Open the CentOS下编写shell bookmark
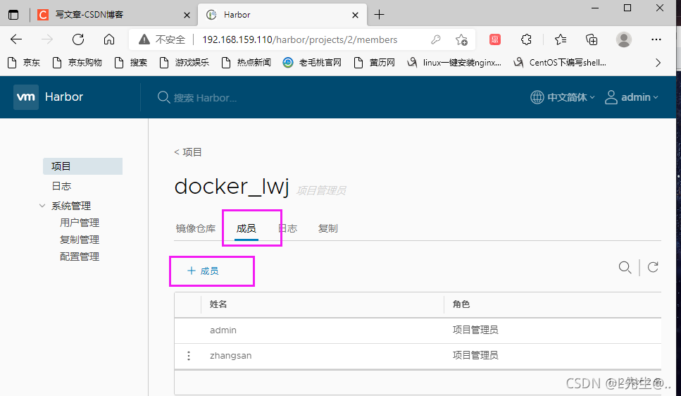681x396 pixels. coord(560,63)
